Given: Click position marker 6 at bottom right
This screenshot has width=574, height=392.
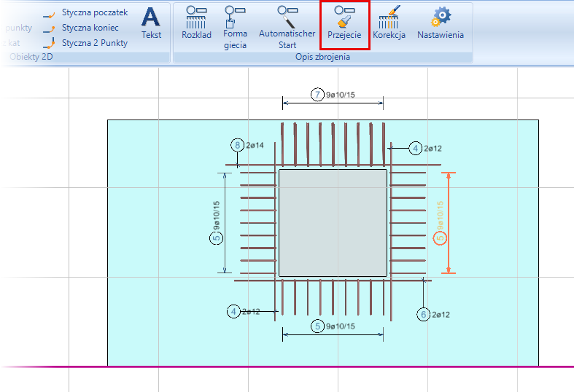Looking at the screenshot, I should (x=423, y=314).
